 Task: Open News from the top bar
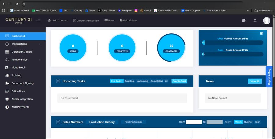[109, 21]
